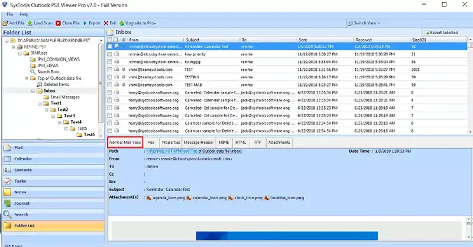Check the box for 'tstinggg' email
Image resolution: width=473 pixels, height=247 pixels.
pos(109,62)
